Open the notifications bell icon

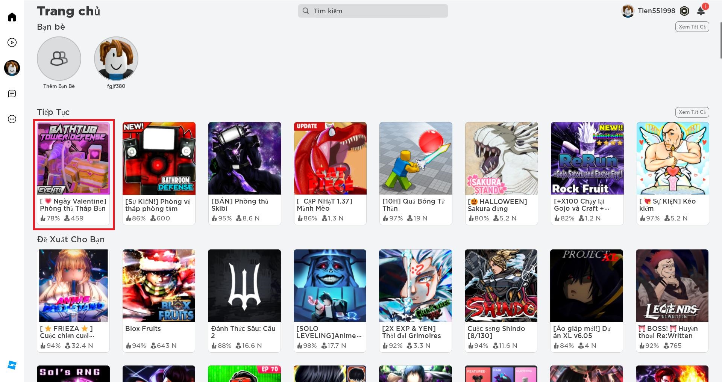coord(701,11)
